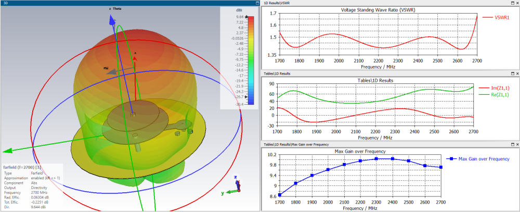Viewport: 520px width, 212px height.
Task: Close the Max Gain over Frequency panel
Action: 517,145
